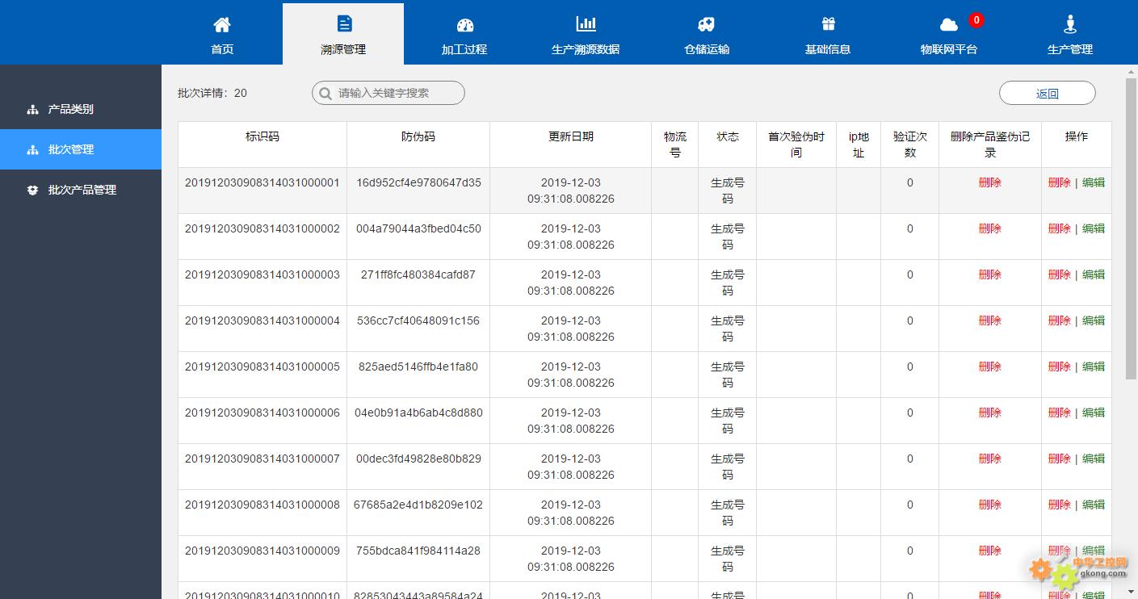Edit row ending 000004
The height and width of the screenshot is (599, 1138).
pyautogui.click(x=1094, y=320)
